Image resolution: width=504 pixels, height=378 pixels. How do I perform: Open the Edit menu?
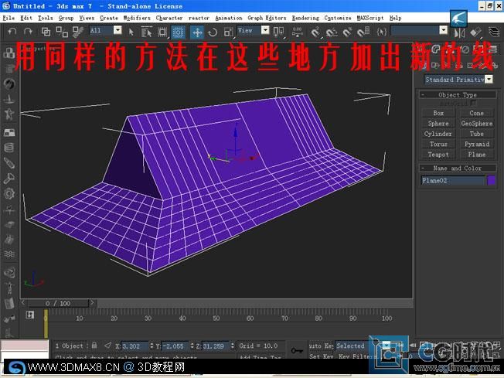(26, 18)
